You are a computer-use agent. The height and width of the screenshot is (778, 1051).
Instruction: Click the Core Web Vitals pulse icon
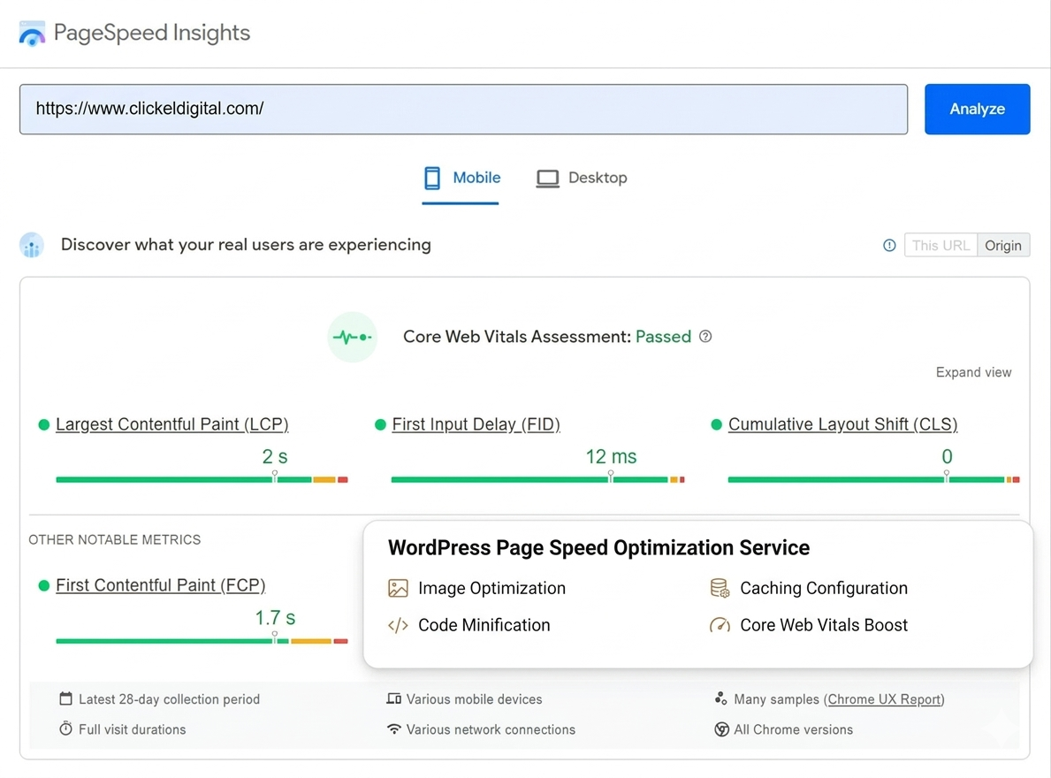click(353, 337)
